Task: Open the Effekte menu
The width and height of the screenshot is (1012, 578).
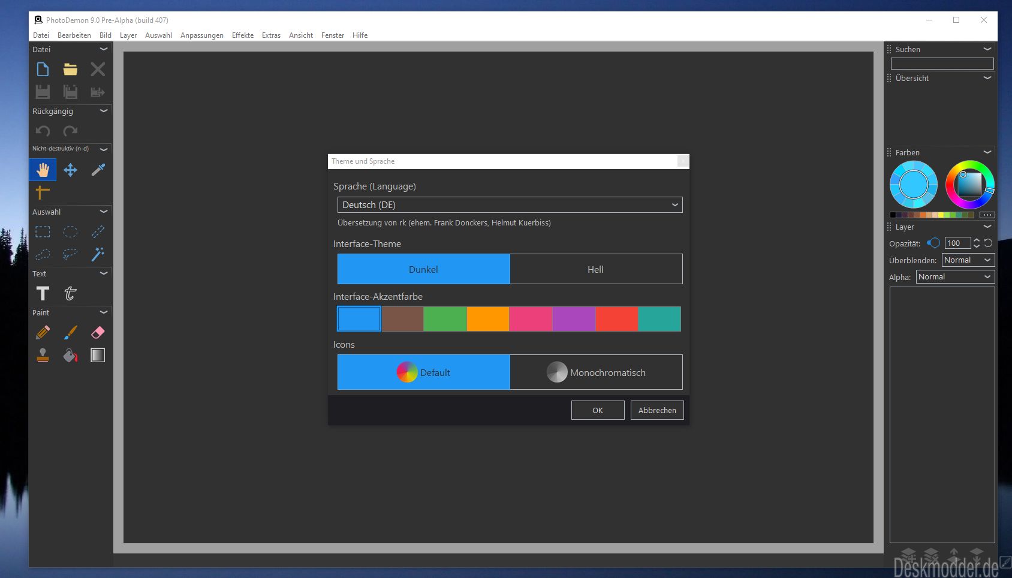Action: [243, 35]
